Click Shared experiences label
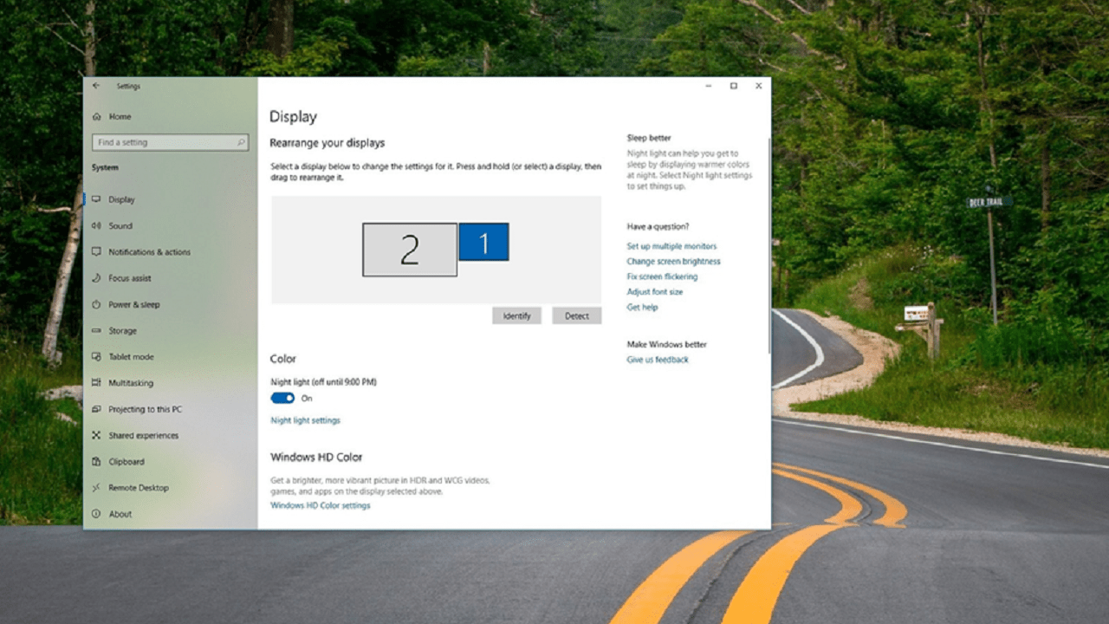This screenshot has width=1109, height=624. pyautogui.click(x=143, y=436)
